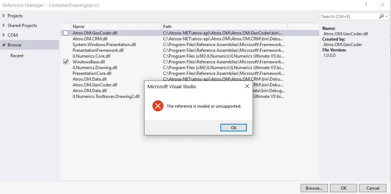The height and width of the screenshot is (194, 391).
Task: Click the search magnifier icon
Action: (x=382, y=17)
